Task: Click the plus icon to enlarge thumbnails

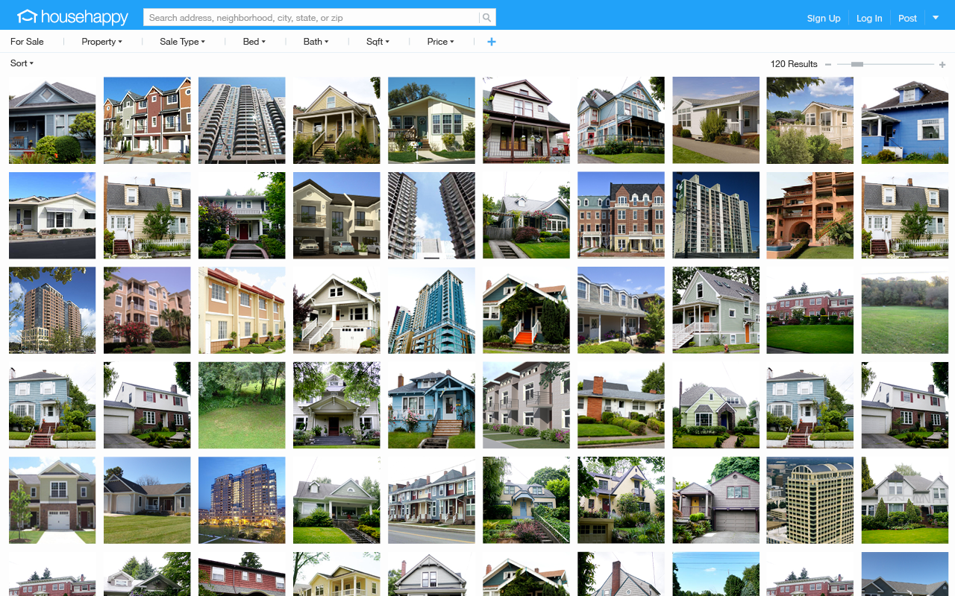Action: point(942,65)
